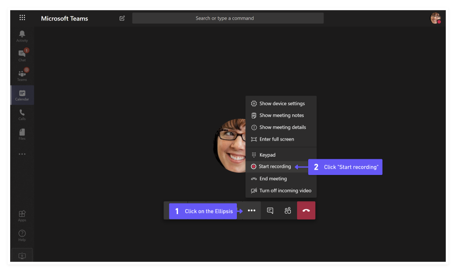The width and height of the screenshot is (456, 272).
Task: Click the more actions ellipsis in call bar
Action: tap(252, 211)
